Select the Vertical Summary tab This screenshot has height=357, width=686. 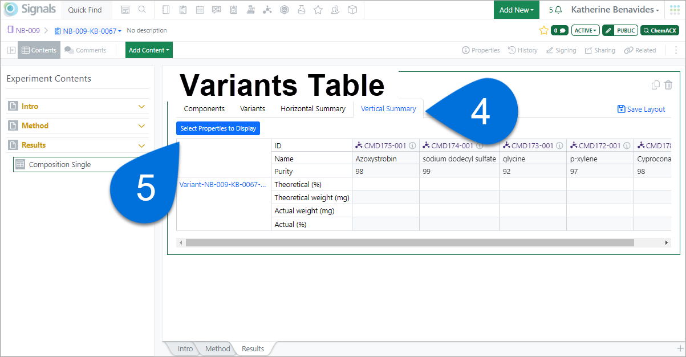[388, 108]
